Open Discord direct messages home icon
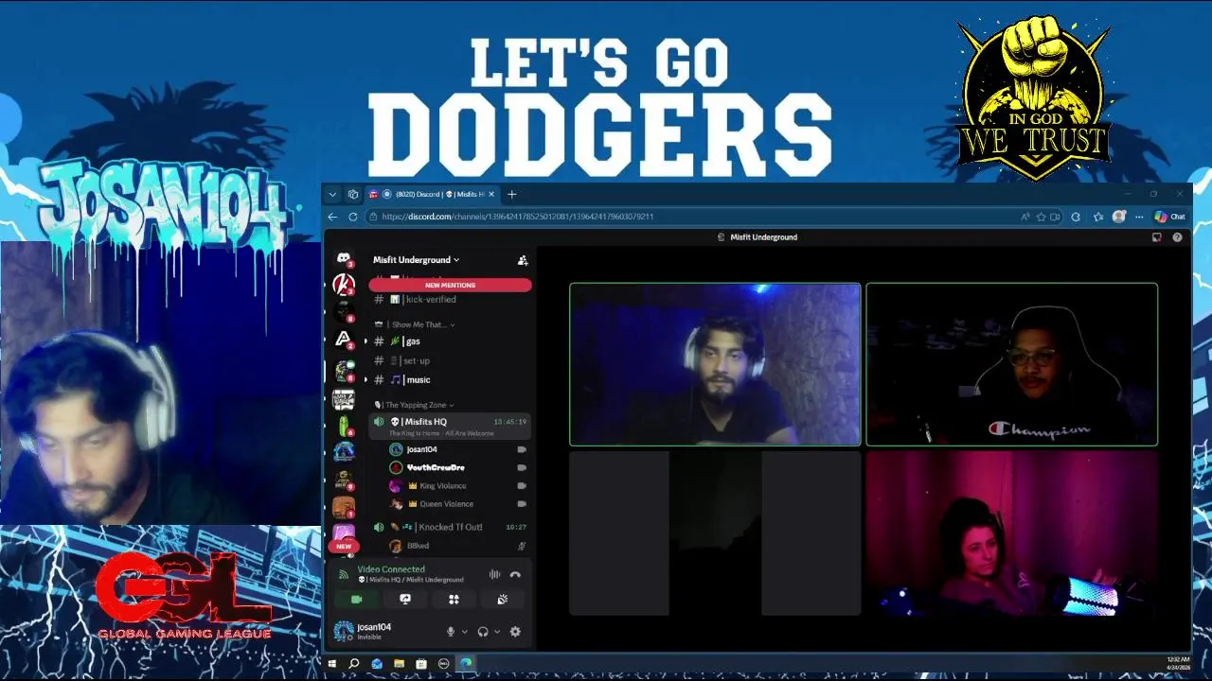The width and height of the screenshot is (1212, 681). point(344,258)
